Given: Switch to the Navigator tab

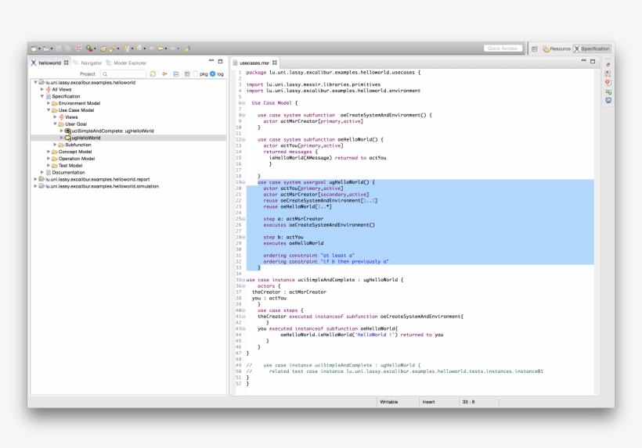Looking at the screenshot, I should [x=91, y=63].
